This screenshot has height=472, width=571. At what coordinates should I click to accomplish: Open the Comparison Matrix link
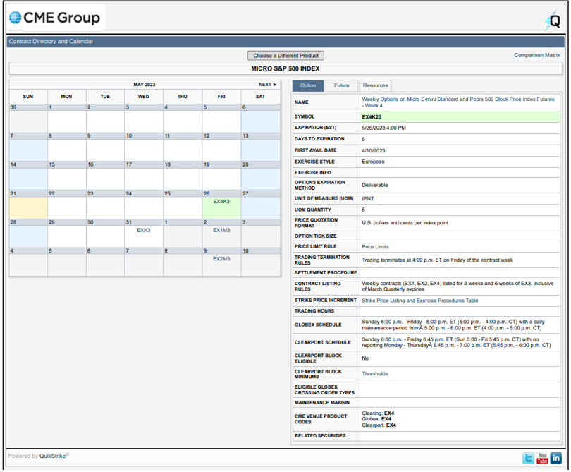point(536,55)
